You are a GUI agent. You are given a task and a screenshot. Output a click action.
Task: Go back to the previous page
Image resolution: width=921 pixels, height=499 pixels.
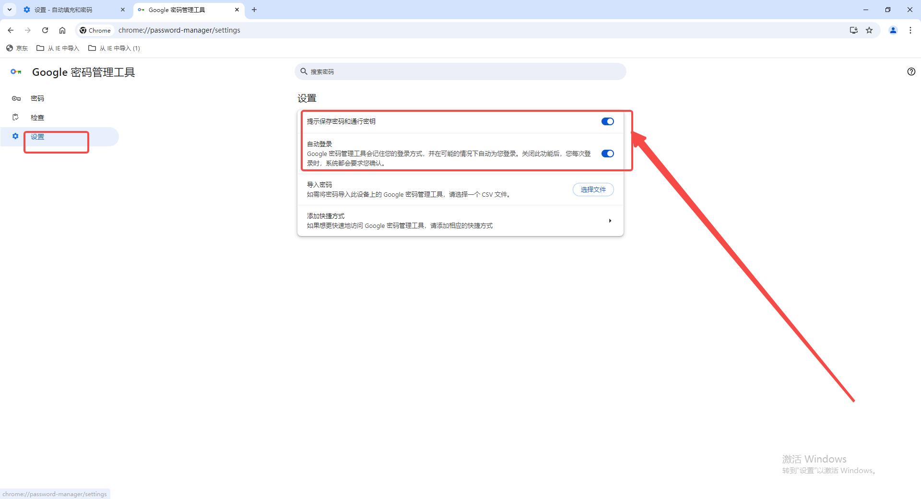[x=11, y=30]
